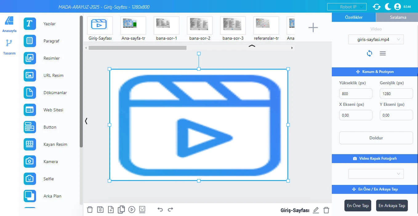418x216 pixels.
Task: Add a Kamera element from sidebar
Action: [x=30, y=162]
